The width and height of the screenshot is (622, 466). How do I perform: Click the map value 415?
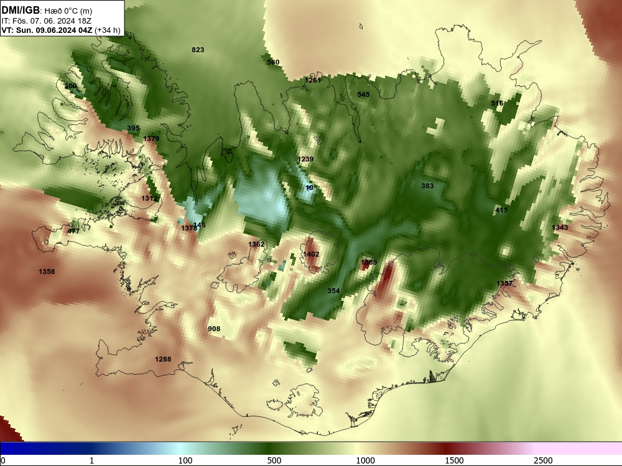(x=501, y=210)
